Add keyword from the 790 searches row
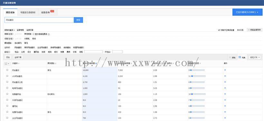 click(225, 118)
